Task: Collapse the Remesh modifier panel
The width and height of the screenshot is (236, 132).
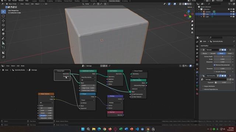Action: (201, 50)
